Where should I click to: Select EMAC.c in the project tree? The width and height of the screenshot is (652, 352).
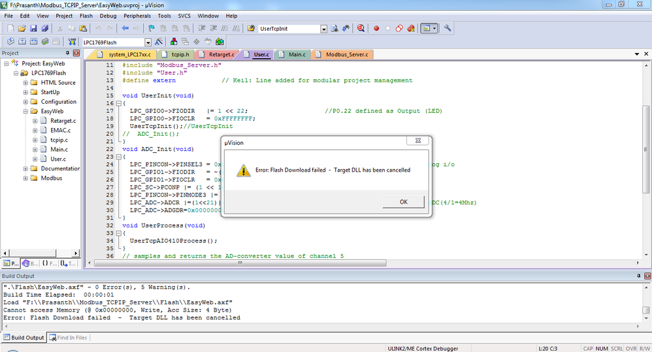tap(60, 130)
